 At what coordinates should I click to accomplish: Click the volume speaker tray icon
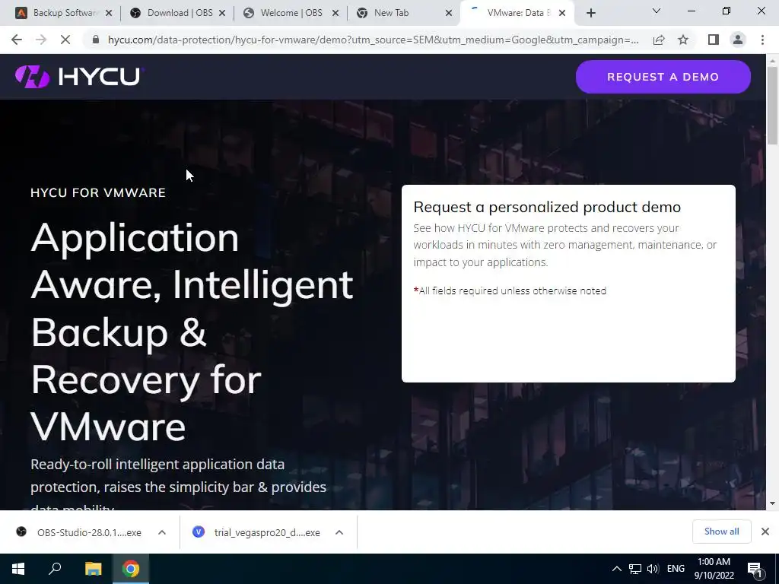[x=653, y=569]
